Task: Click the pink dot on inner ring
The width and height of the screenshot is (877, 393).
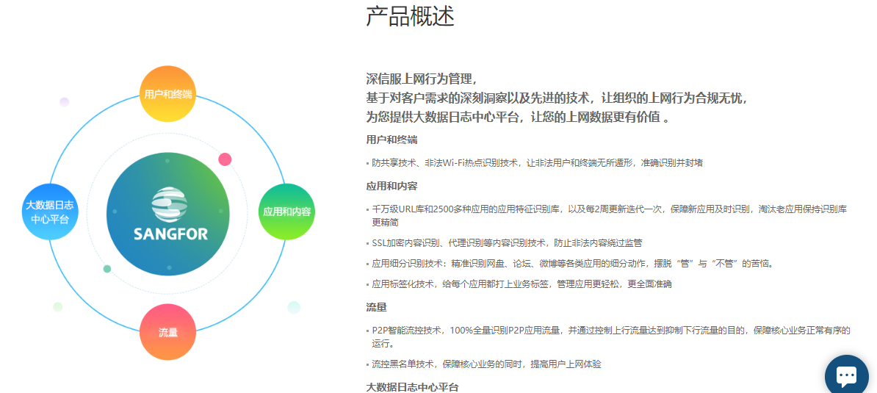Action: click(x=225, y=159)
